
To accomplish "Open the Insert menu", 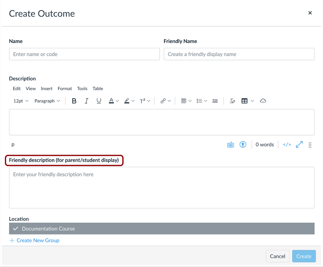I will tap(47, 88).
